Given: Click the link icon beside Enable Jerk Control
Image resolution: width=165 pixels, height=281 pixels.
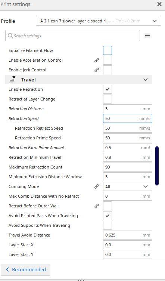Looking at the screenshot, I should tap(97, 70).
